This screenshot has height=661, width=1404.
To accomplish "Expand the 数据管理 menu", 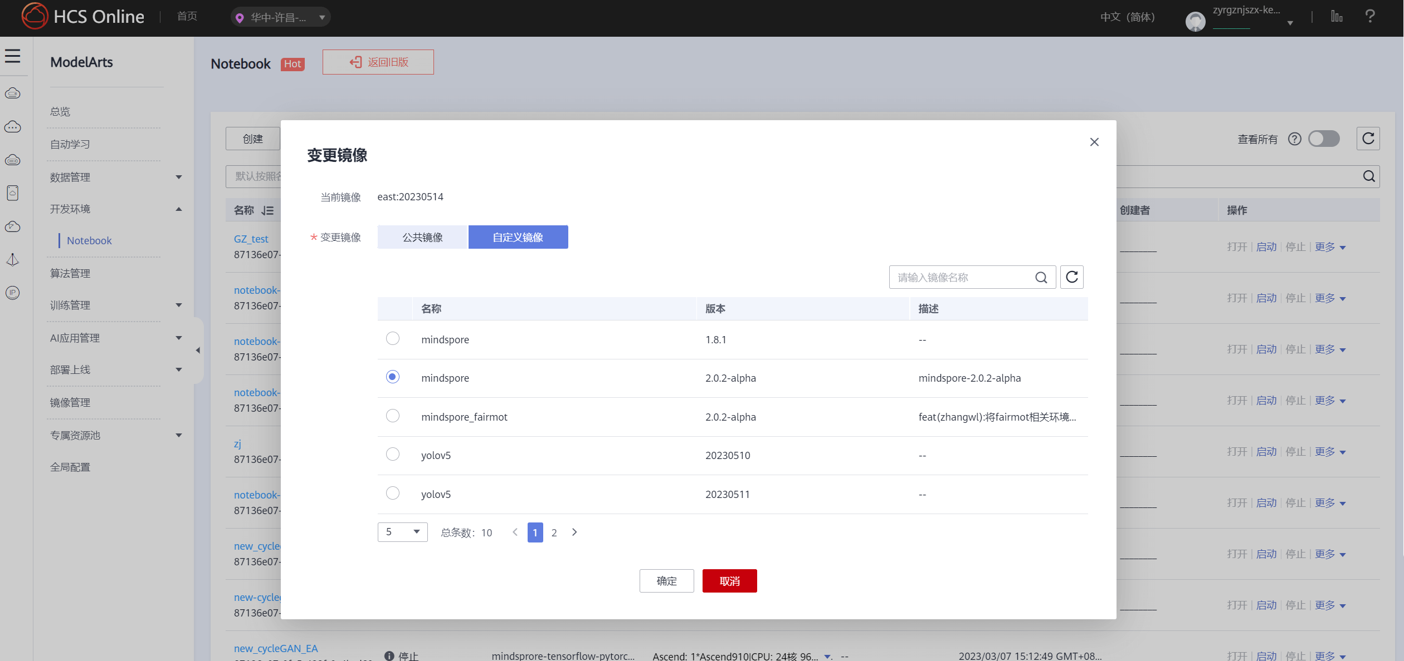I will 179,177.
